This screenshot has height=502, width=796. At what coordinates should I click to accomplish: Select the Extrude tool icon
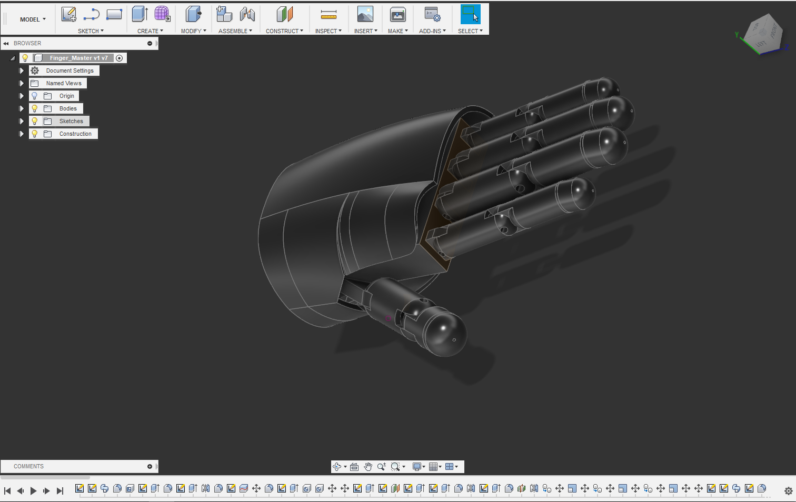pyautogui.click(x=140, y=15)
